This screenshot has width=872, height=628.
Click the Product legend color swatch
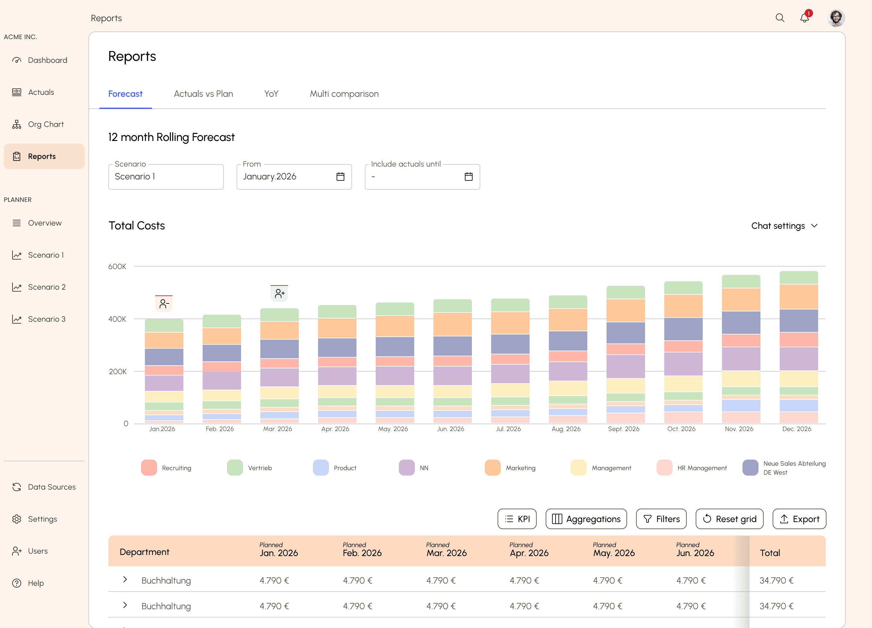(x=321, y=468)
